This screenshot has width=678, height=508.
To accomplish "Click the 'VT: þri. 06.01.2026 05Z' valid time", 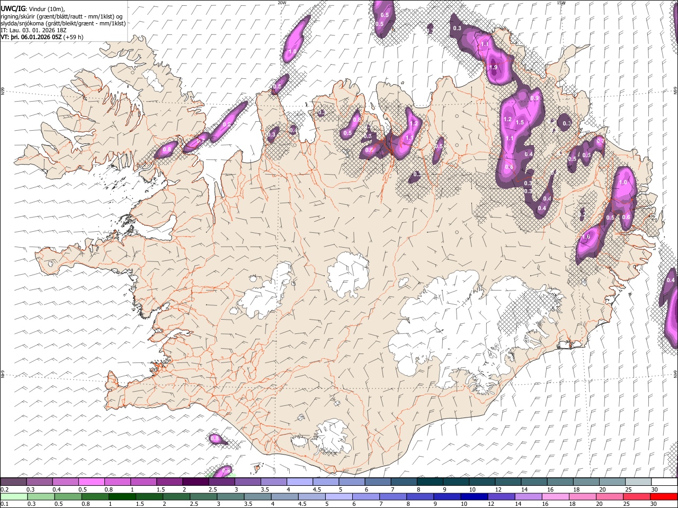I will [31, 37].
